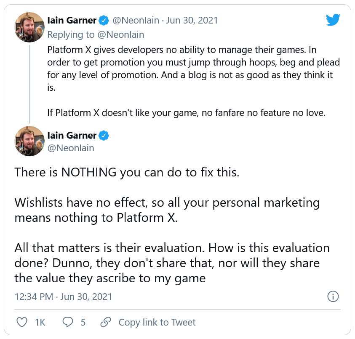Click the Twitter bird logo
This screenshot has width=355, height=339.
coord(334,19)
